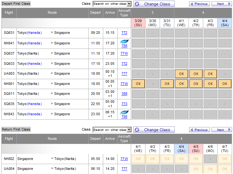
Task: Choose OK for NH801 on 4/4
Action: (x=225, y=84)
